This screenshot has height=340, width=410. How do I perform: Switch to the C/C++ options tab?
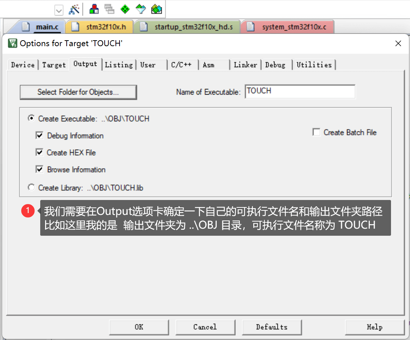tap(181, 65)
